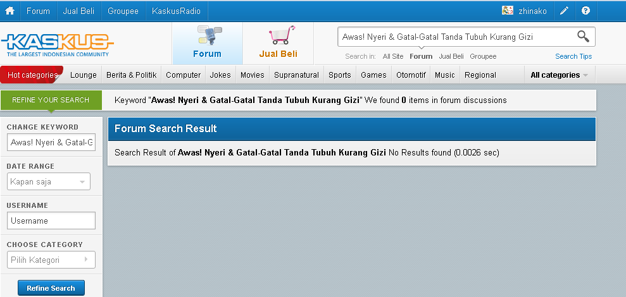Focus the Change Keyword input field
Image resolution: width=626 pixels, height=297 pixels.
pos(51,142)
